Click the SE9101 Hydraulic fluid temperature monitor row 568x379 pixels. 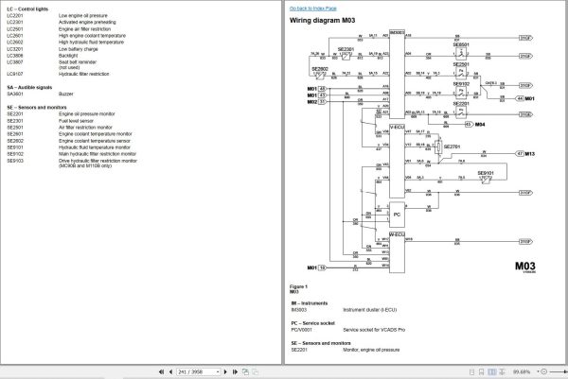[x=68, y=147]
